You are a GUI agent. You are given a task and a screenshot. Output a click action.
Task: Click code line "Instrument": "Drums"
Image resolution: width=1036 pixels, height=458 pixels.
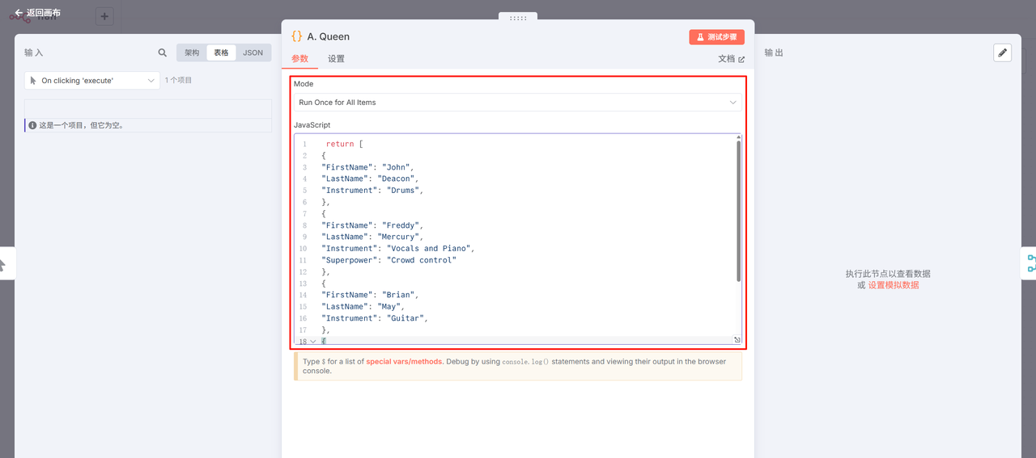(372, 191)
